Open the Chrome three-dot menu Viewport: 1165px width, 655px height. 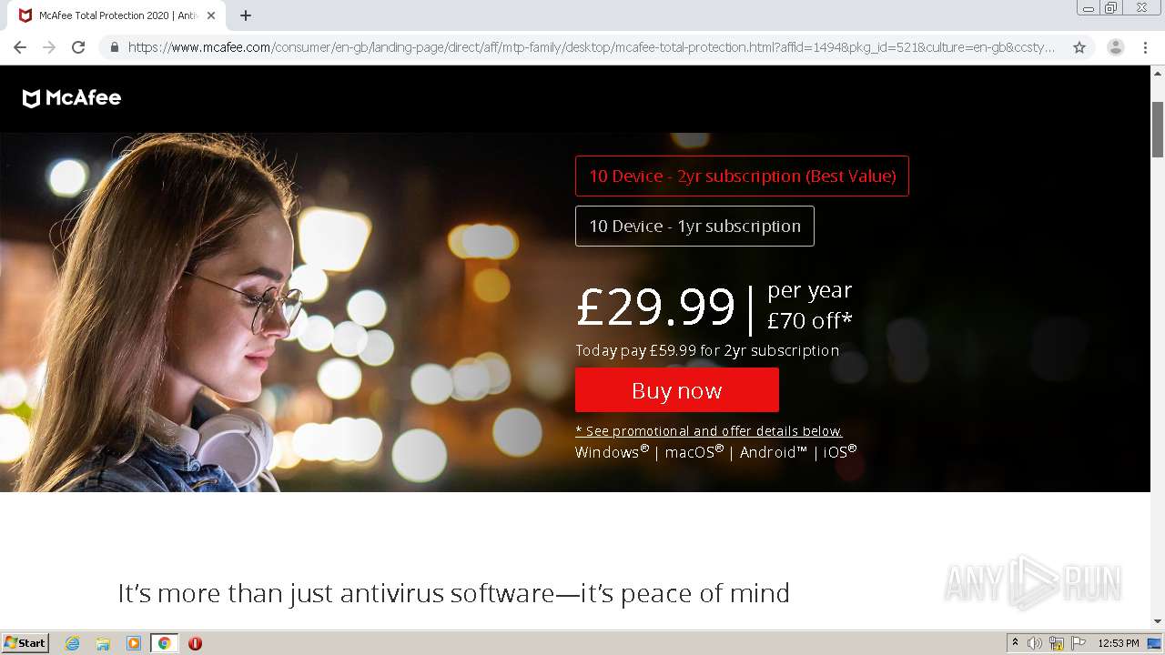[1145, 47]
